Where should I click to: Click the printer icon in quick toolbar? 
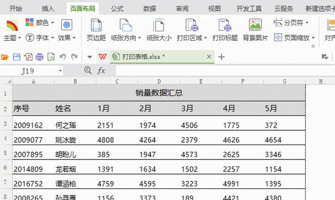(40, 57)
